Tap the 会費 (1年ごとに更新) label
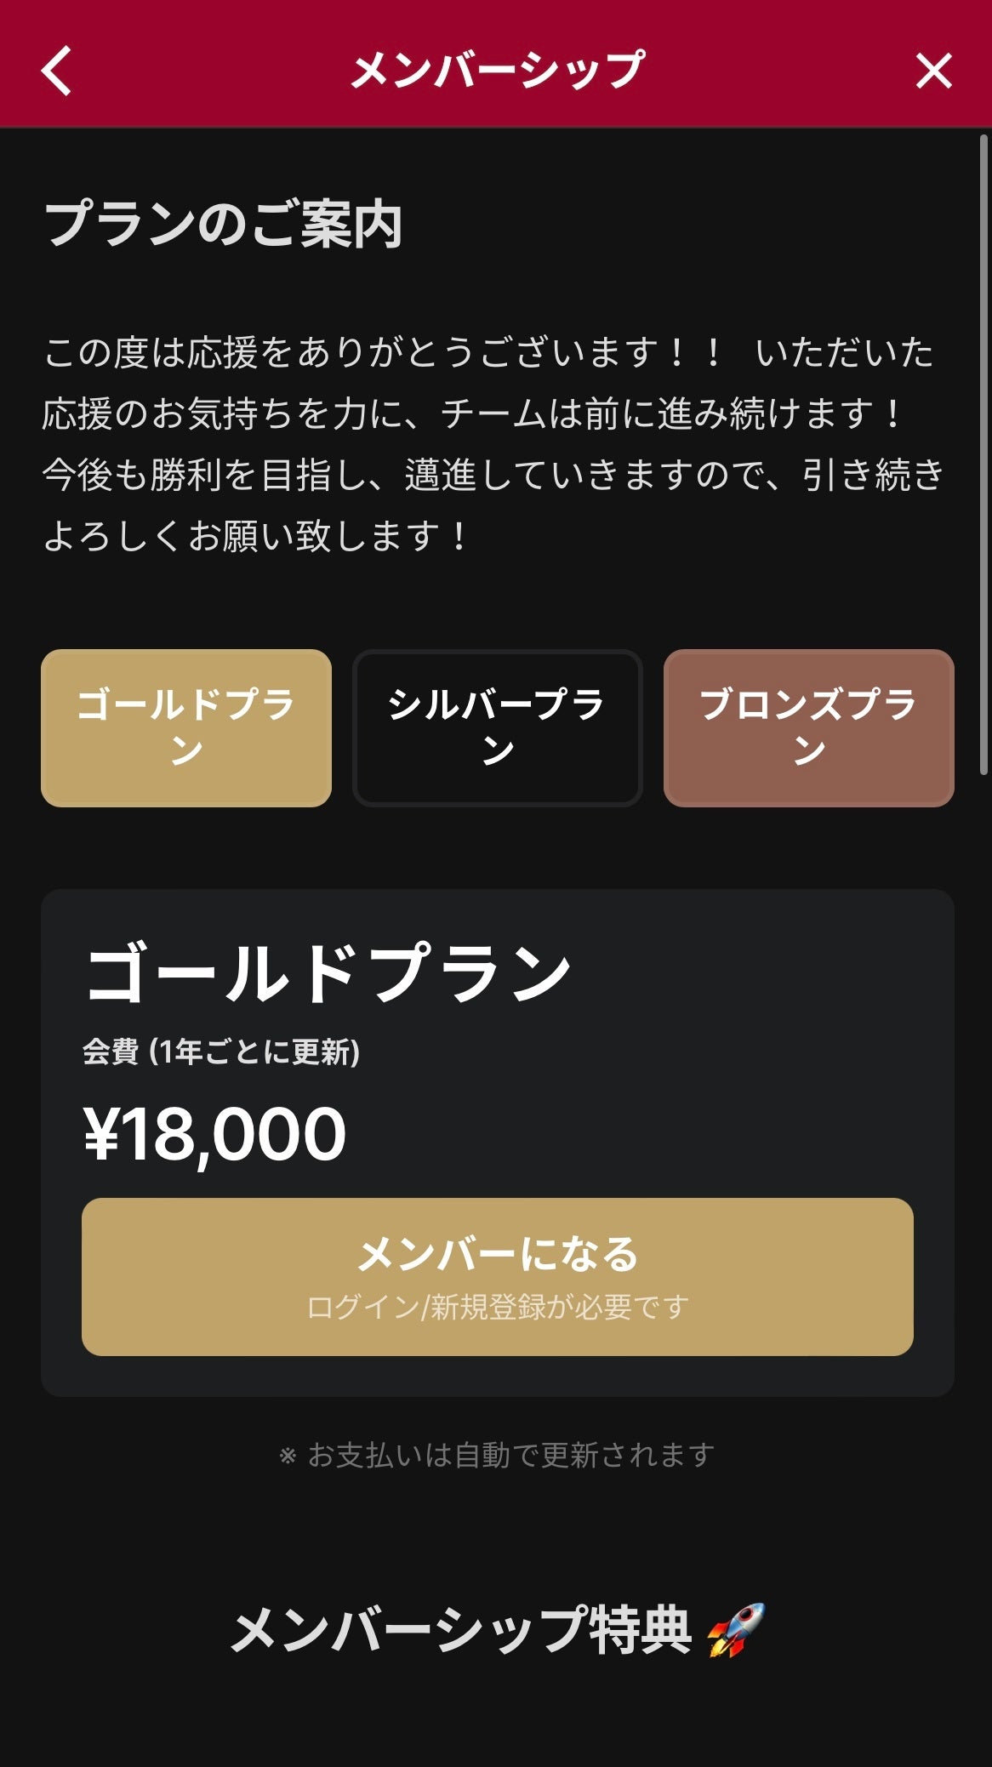This screenshot has width=992, height=1767. pyautogui.click(x=221, y=1053)
